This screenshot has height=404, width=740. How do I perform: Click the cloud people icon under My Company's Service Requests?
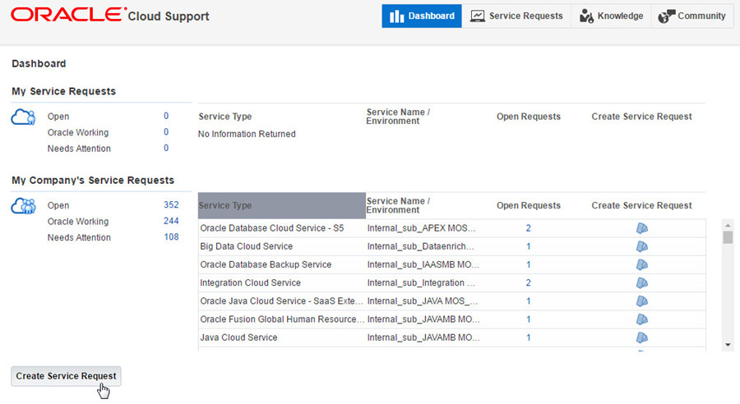click(x=23, y=206)
